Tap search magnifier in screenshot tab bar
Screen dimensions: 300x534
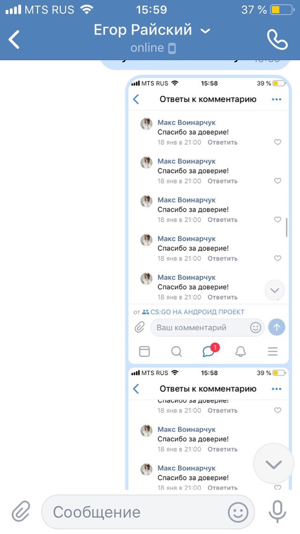pyautogui.click(x=176, y=351)
